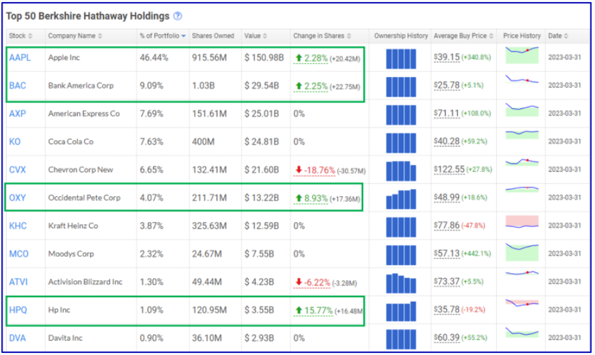This screenshot has height=355, width=595.
Task: Click the Activision Blizzard Inc company name
Action: pyautogui.click(x=85, y=282)
